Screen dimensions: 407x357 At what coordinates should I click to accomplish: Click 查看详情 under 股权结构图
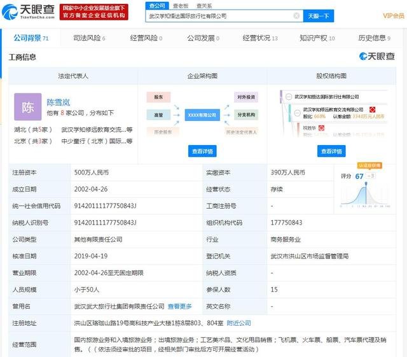tap(332, 151)
